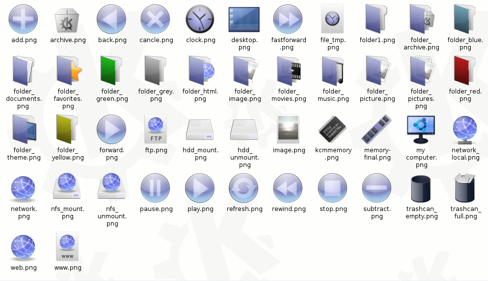488x281 pixels.
Task: Click the hdd_mount.png drive icon
Action: click(200, 130)
